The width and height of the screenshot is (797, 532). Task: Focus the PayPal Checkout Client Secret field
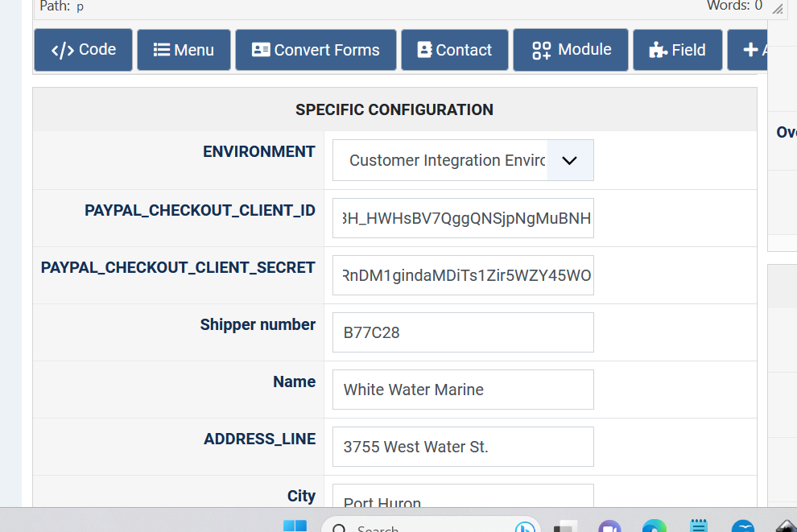click(x=463, y=275)
